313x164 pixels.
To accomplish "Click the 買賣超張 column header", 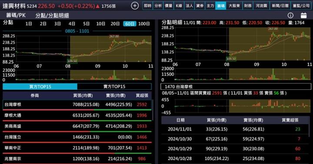I will point(290,120).
